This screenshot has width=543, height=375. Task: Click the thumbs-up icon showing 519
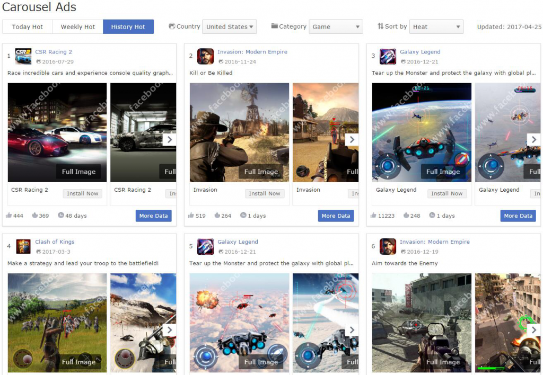[191, 216]
